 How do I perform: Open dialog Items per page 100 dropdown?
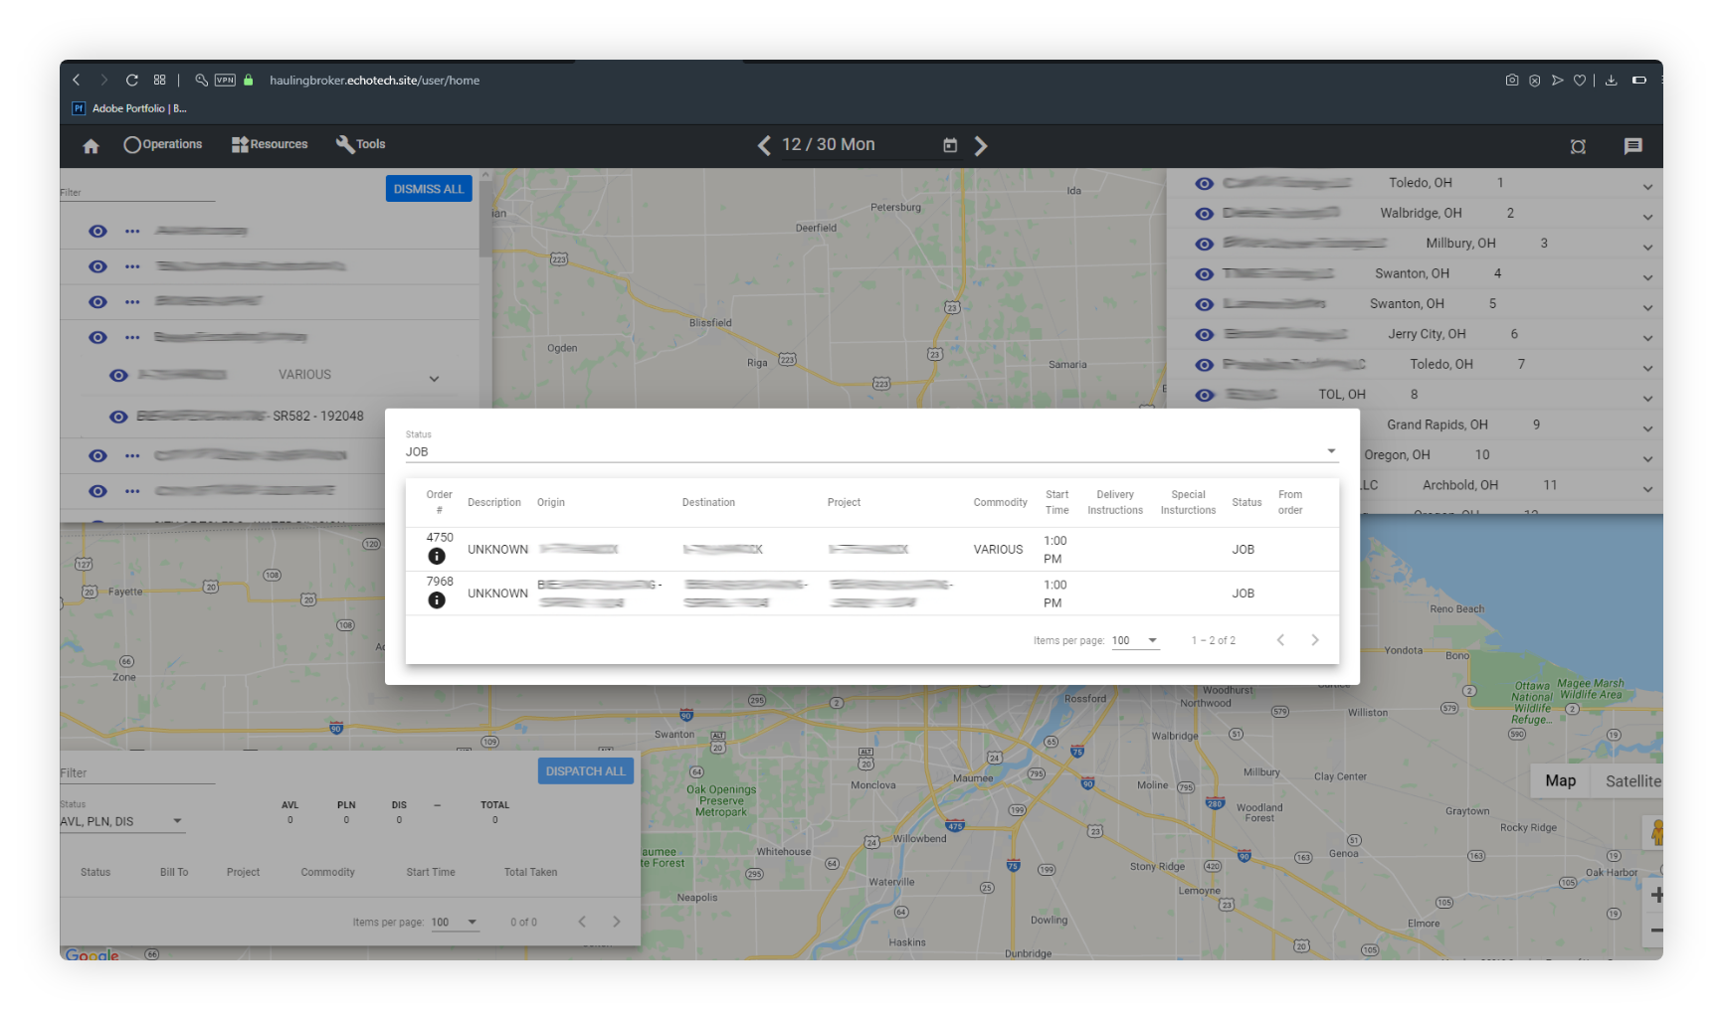1135,640
